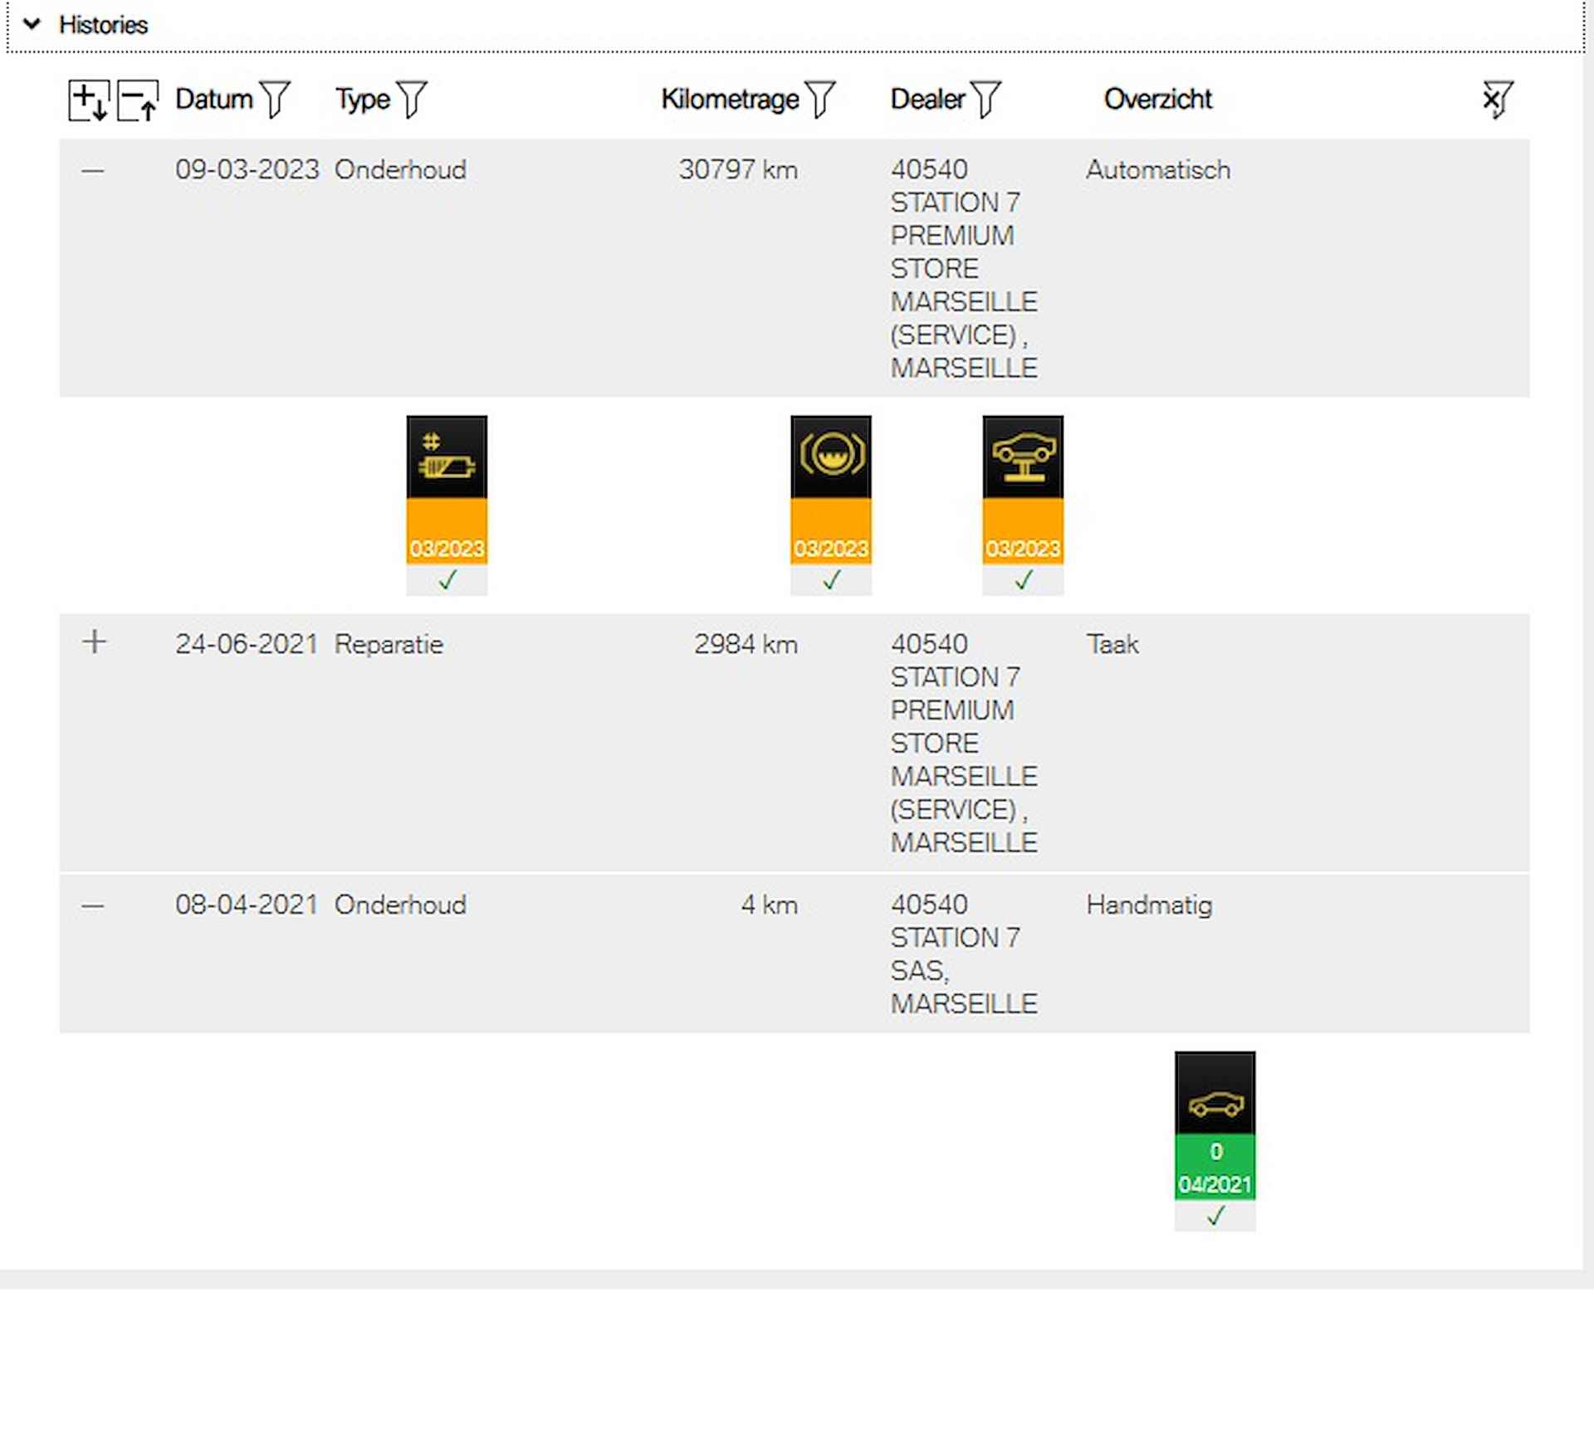This screenshot has height=1435, width=1594.
Task: Open the Dealer column filter
Action: (x=985, y=100)
